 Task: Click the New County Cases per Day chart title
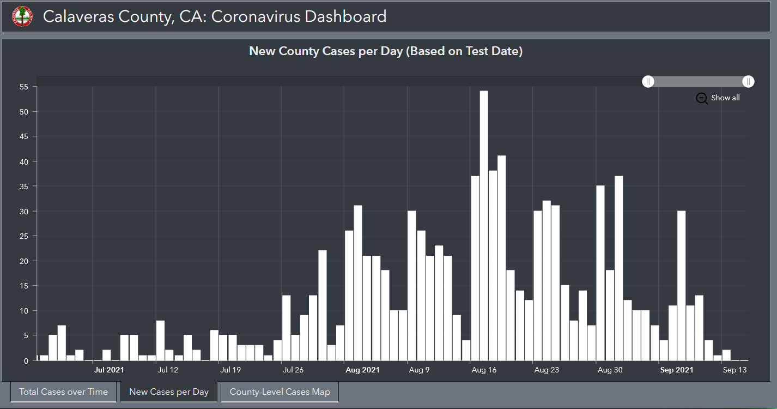(x=386, y=51)
